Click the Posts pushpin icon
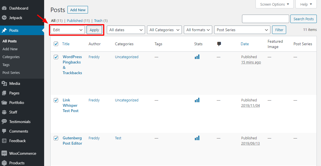The width and height of the screenshot is (321, 166). click(4, 30)
